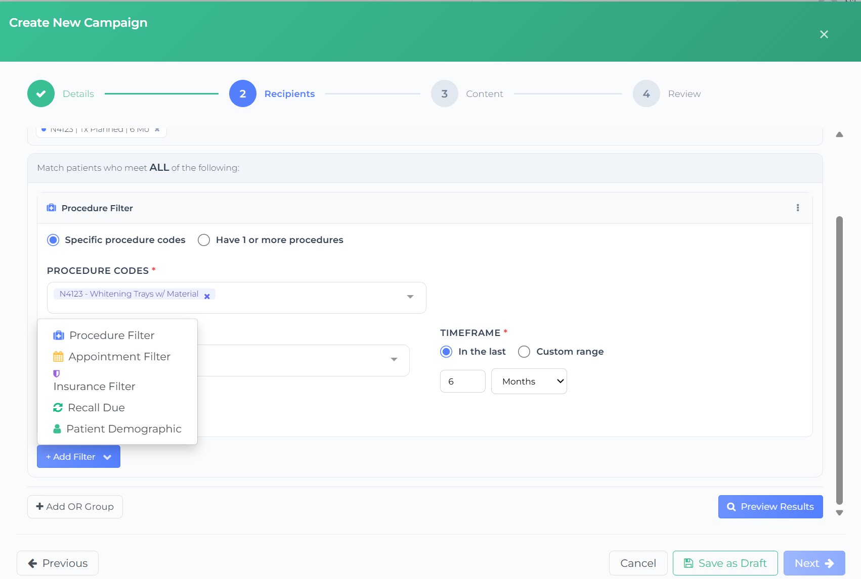Close the Create New Campaign dialog
The image size is (861, 579).
coord(824,34)
